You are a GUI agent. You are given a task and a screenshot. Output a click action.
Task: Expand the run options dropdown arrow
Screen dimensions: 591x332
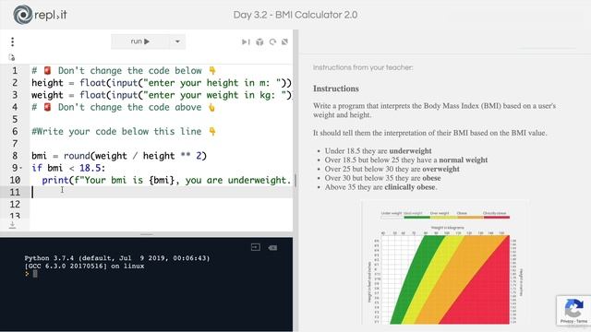[177, 41]
